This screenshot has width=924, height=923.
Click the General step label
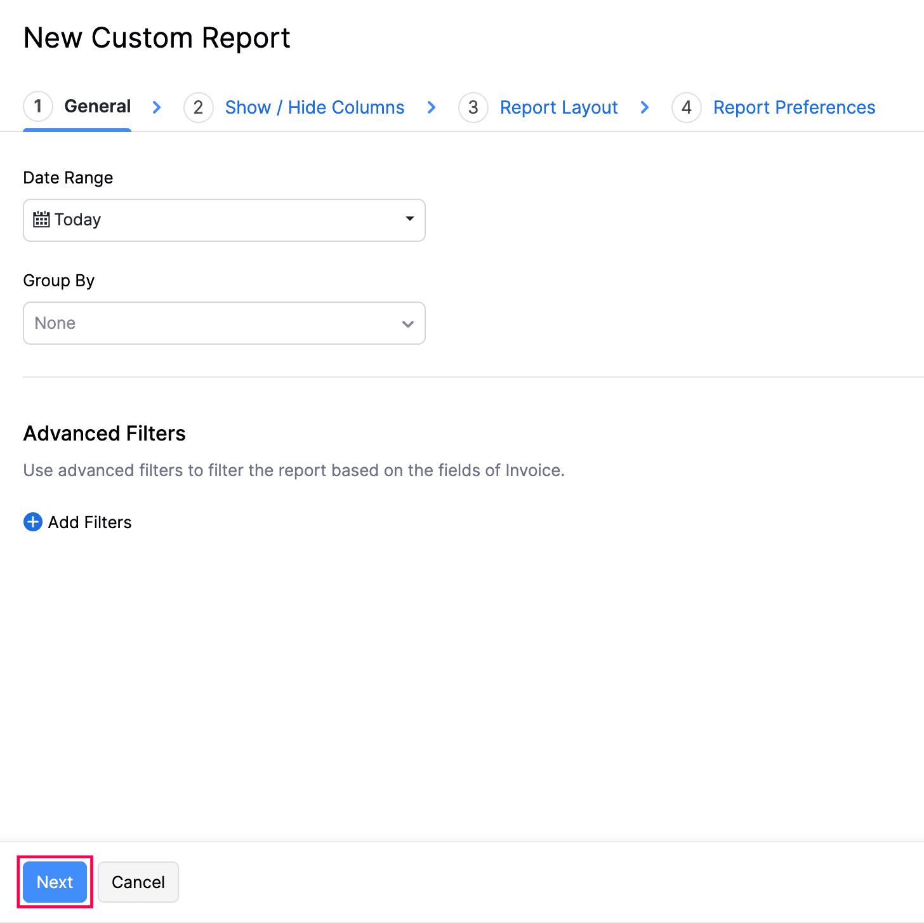pyautogui.click(x=97, y=106)
